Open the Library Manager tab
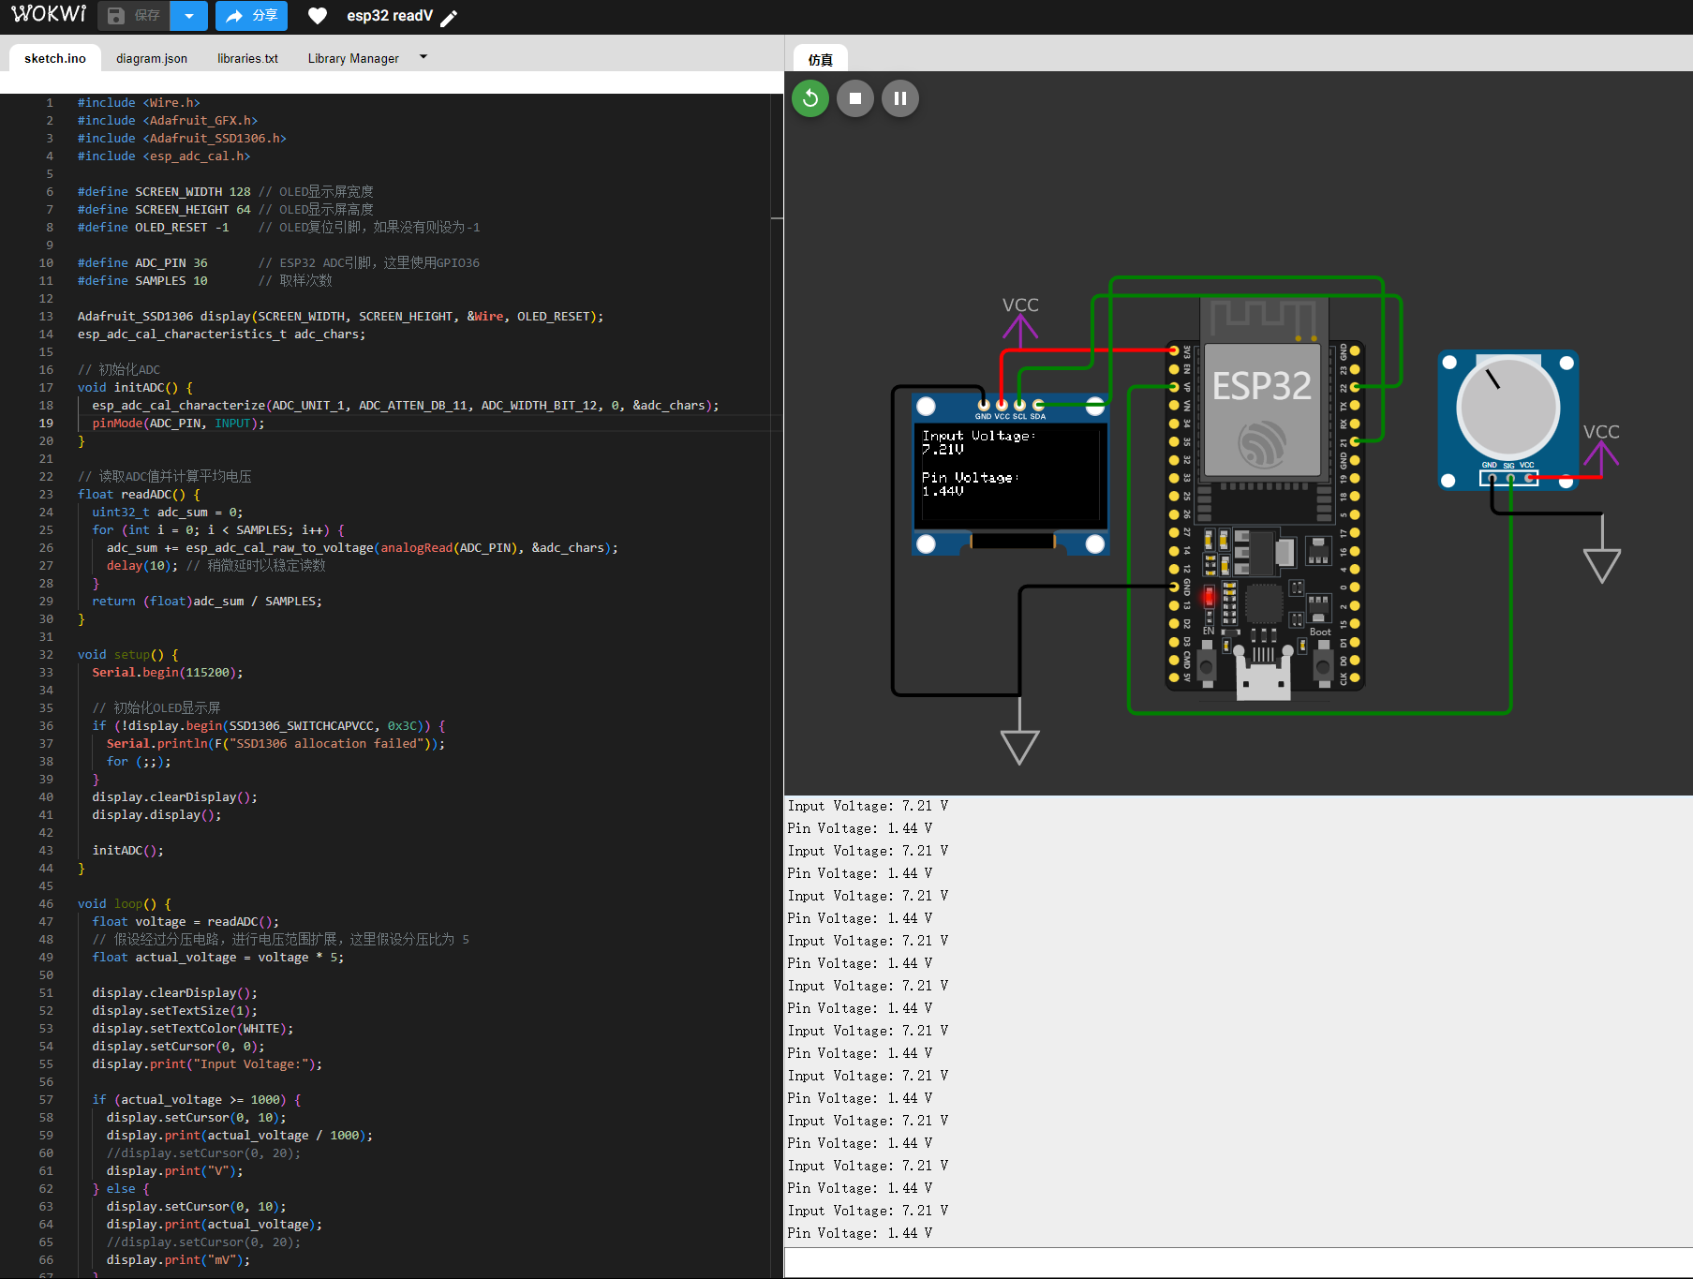1693x1279 pixels. pyautogui.click(x=353, y=58)
